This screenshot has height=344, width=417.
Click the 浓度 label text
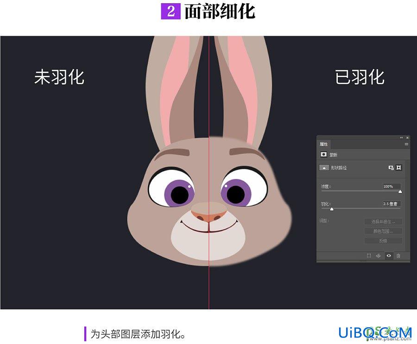point(326,186)
